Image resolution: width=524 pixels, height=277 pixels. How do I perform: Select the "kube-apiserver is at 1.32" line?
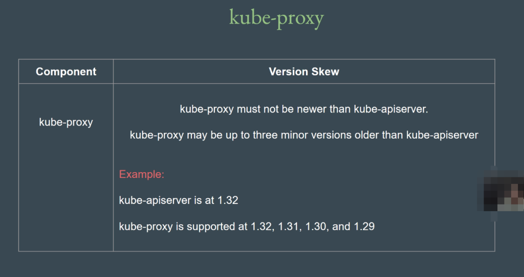click(x=179, y=200)
